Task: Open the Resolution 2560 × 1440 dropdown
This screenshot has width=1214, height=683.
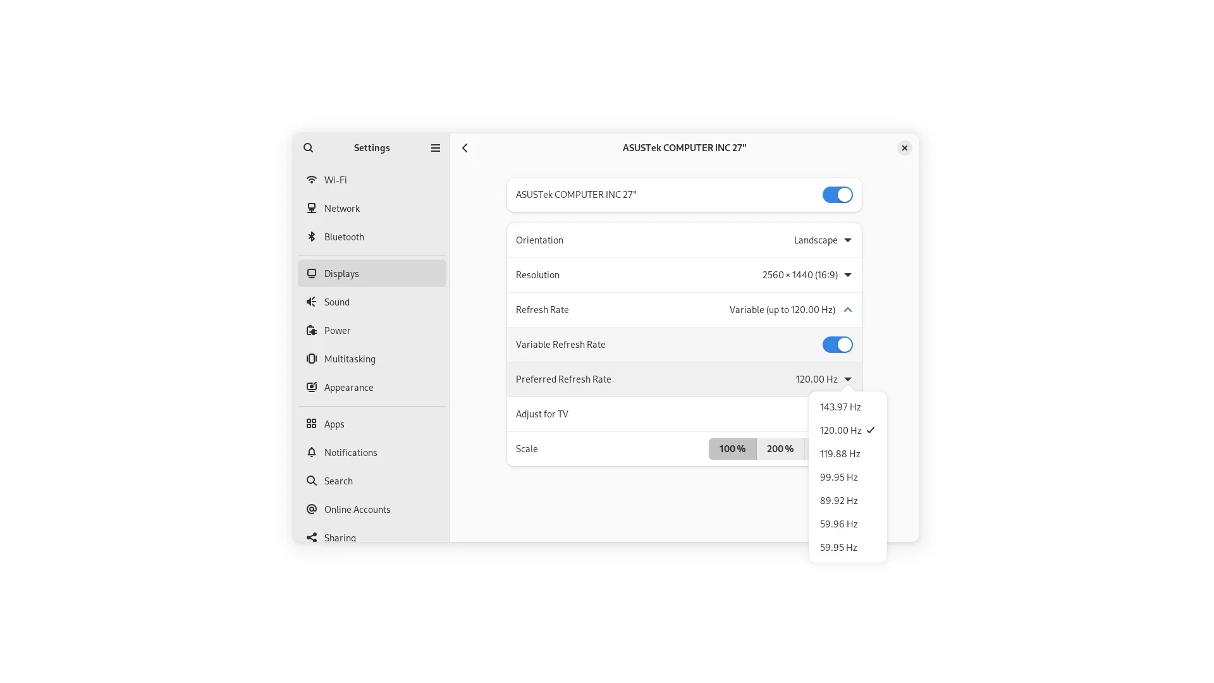Action: pyautogui.click(x=807, y=275)
